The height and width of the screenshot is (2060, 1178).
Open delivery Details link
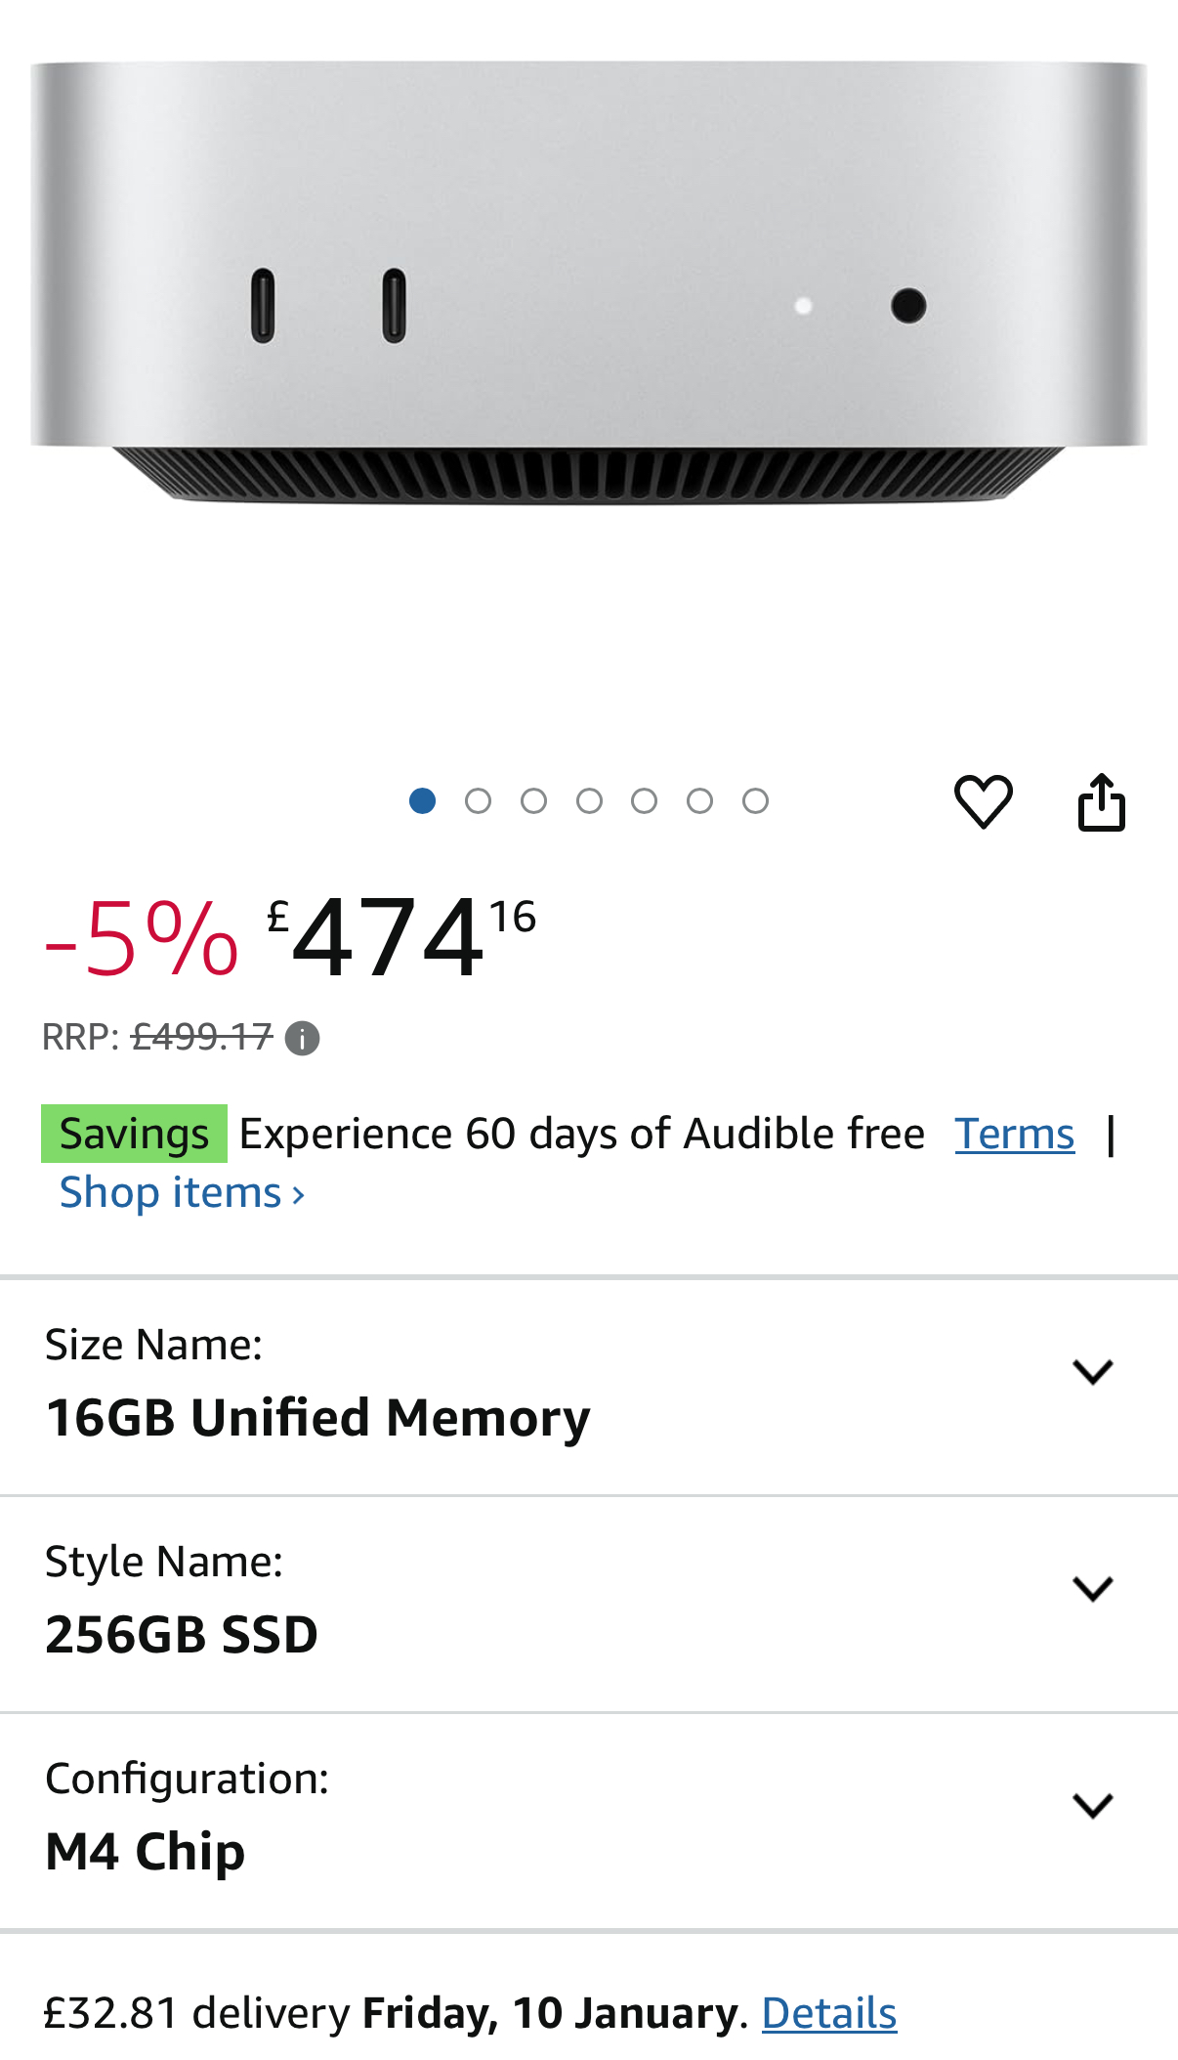click(828, 2013)
